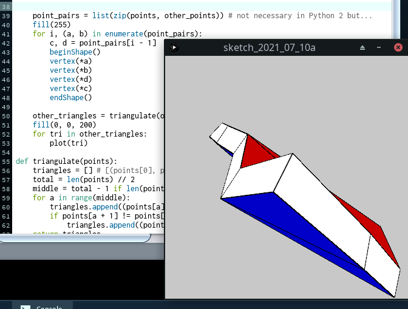Click the shade/roll-up arrow icon of sketch window
Viewport: 408px width, 309px height.
(x=362, y=47)
